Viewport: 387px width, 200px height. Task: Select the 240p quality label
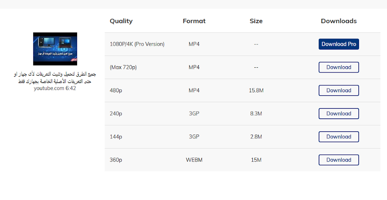tap(116, 114)
